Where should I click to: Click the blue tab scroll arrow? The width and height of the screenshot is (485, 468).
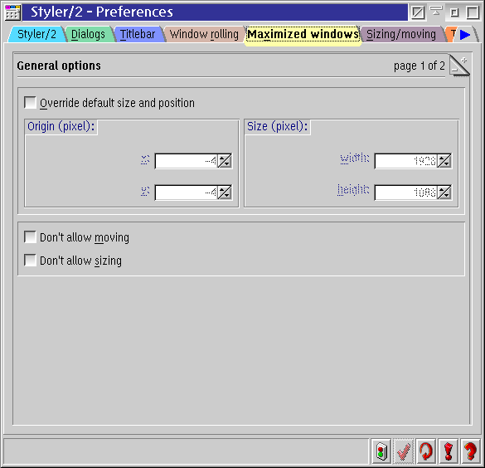point(465,35)
